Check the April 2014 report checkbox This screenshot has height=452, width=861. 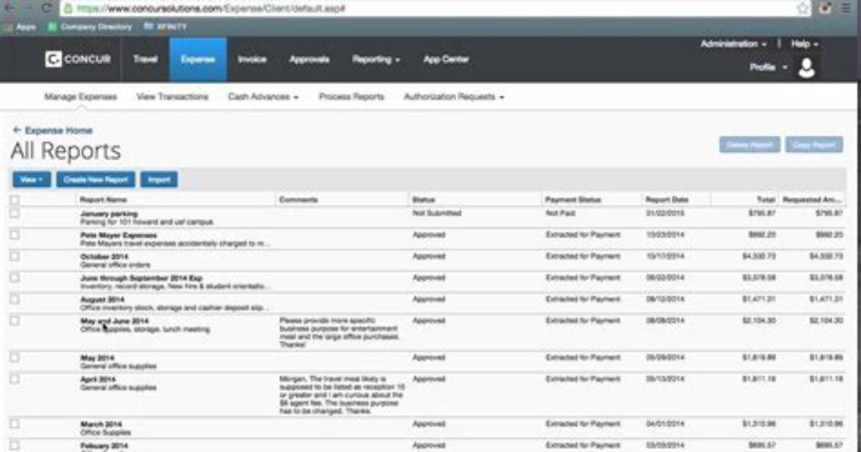click(x=15, y=379)
